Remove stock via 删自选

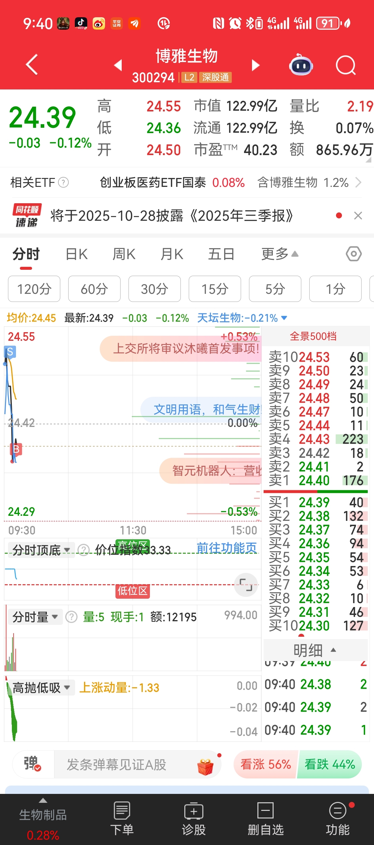265,819
